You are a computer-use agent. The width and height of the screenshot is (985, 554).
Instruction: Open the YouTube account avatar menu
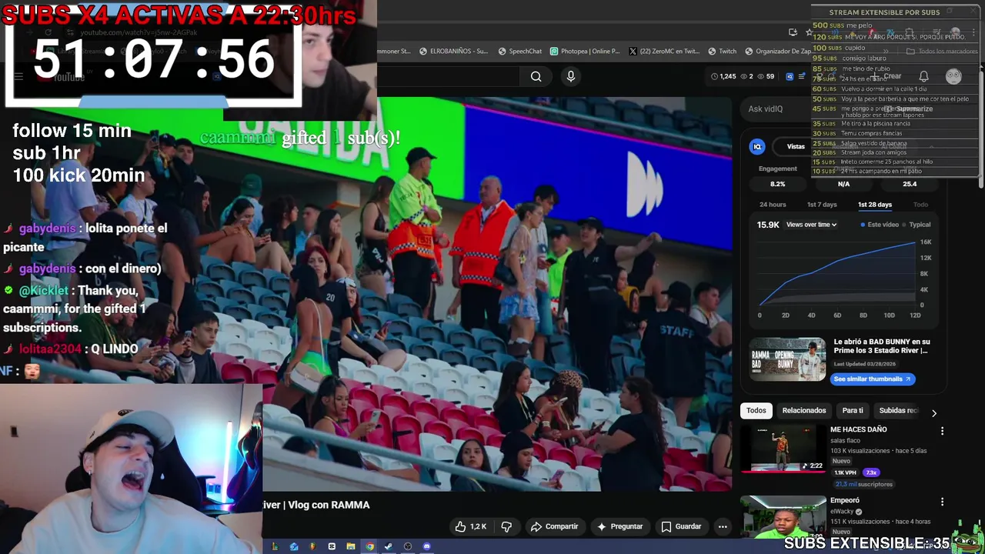(x=953, y=76)
